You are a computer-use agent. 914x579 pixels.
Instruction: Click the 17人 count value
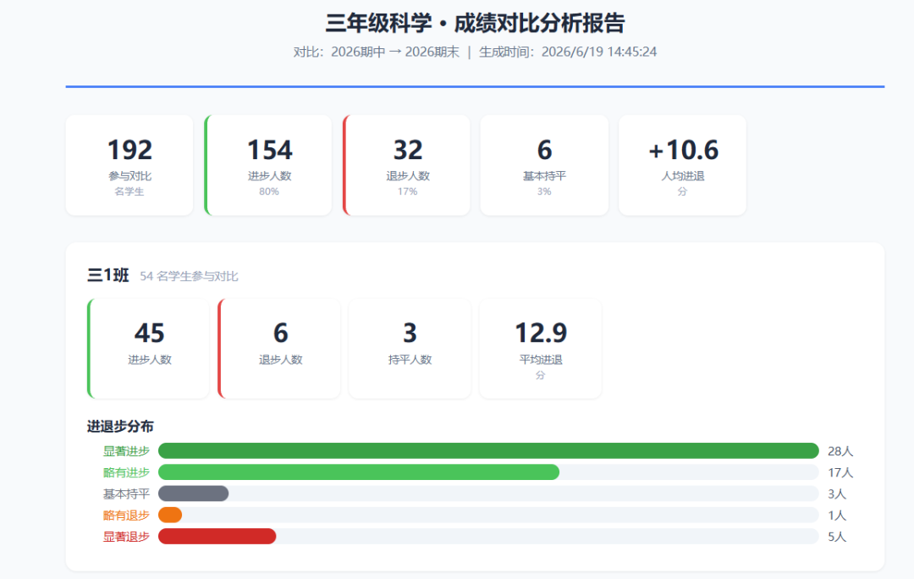click(840, 473)
